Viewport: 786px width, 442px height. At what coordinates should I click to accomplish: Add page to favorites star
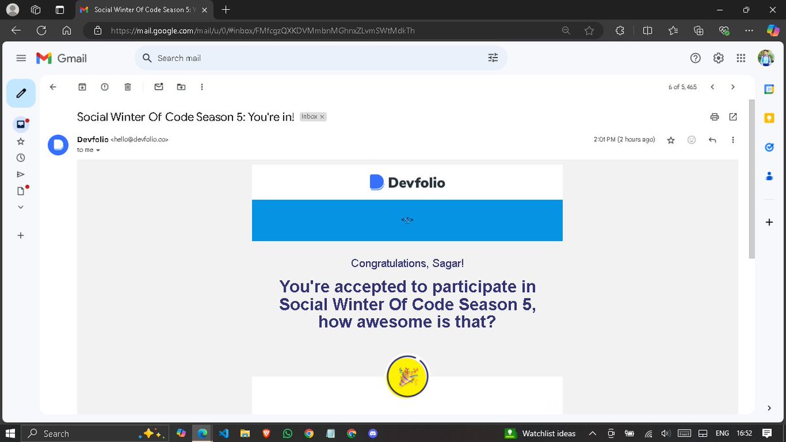coord(589,30)
